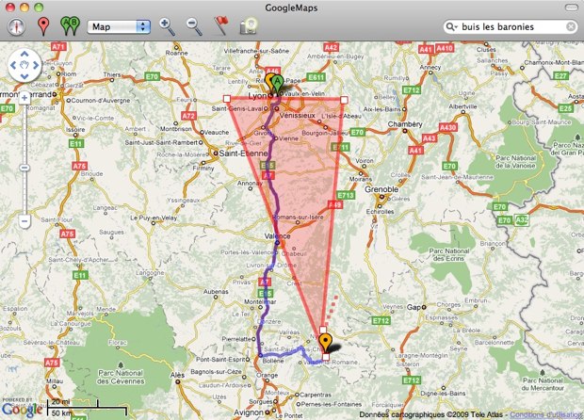
Task: Click the search field containing buis les baronies
Action: click(511, 26)
